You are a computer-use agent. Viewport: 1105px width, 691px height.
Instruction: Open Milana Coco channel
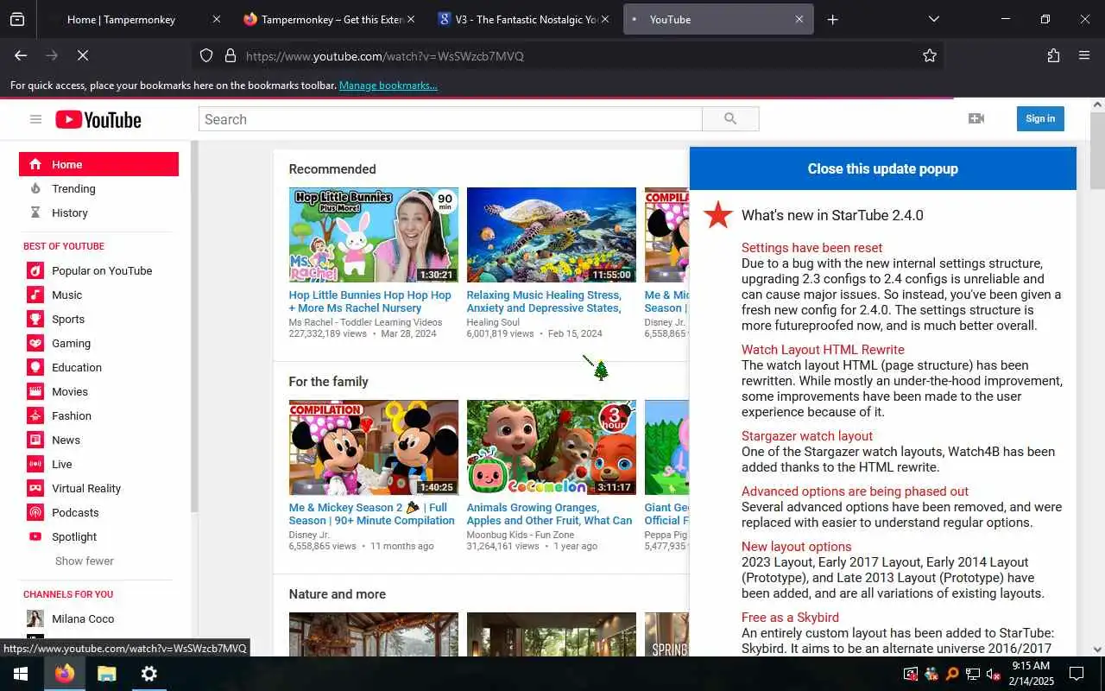(x=83, y=618)
